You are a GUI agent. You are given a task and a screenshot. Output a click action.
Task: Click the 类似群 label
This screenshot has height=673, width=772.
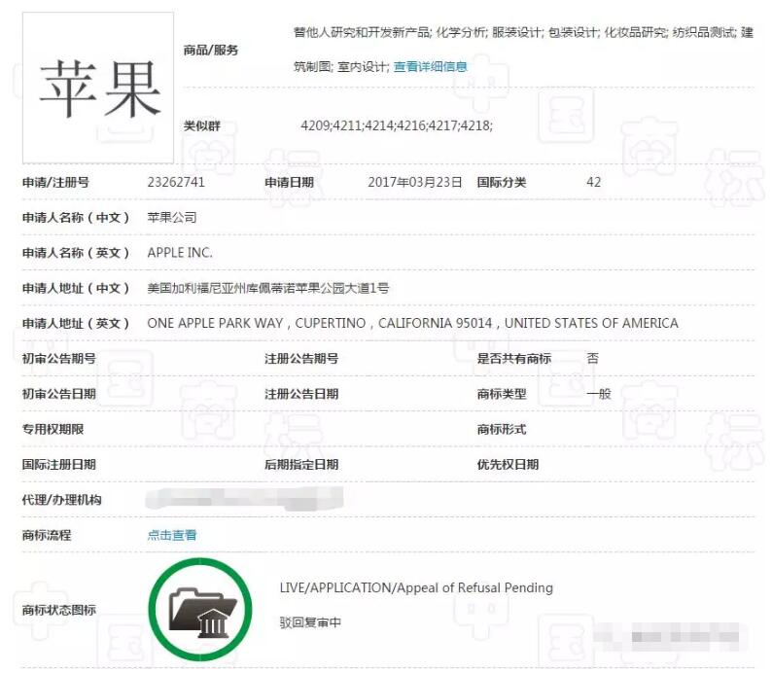[x=202, y=126]
